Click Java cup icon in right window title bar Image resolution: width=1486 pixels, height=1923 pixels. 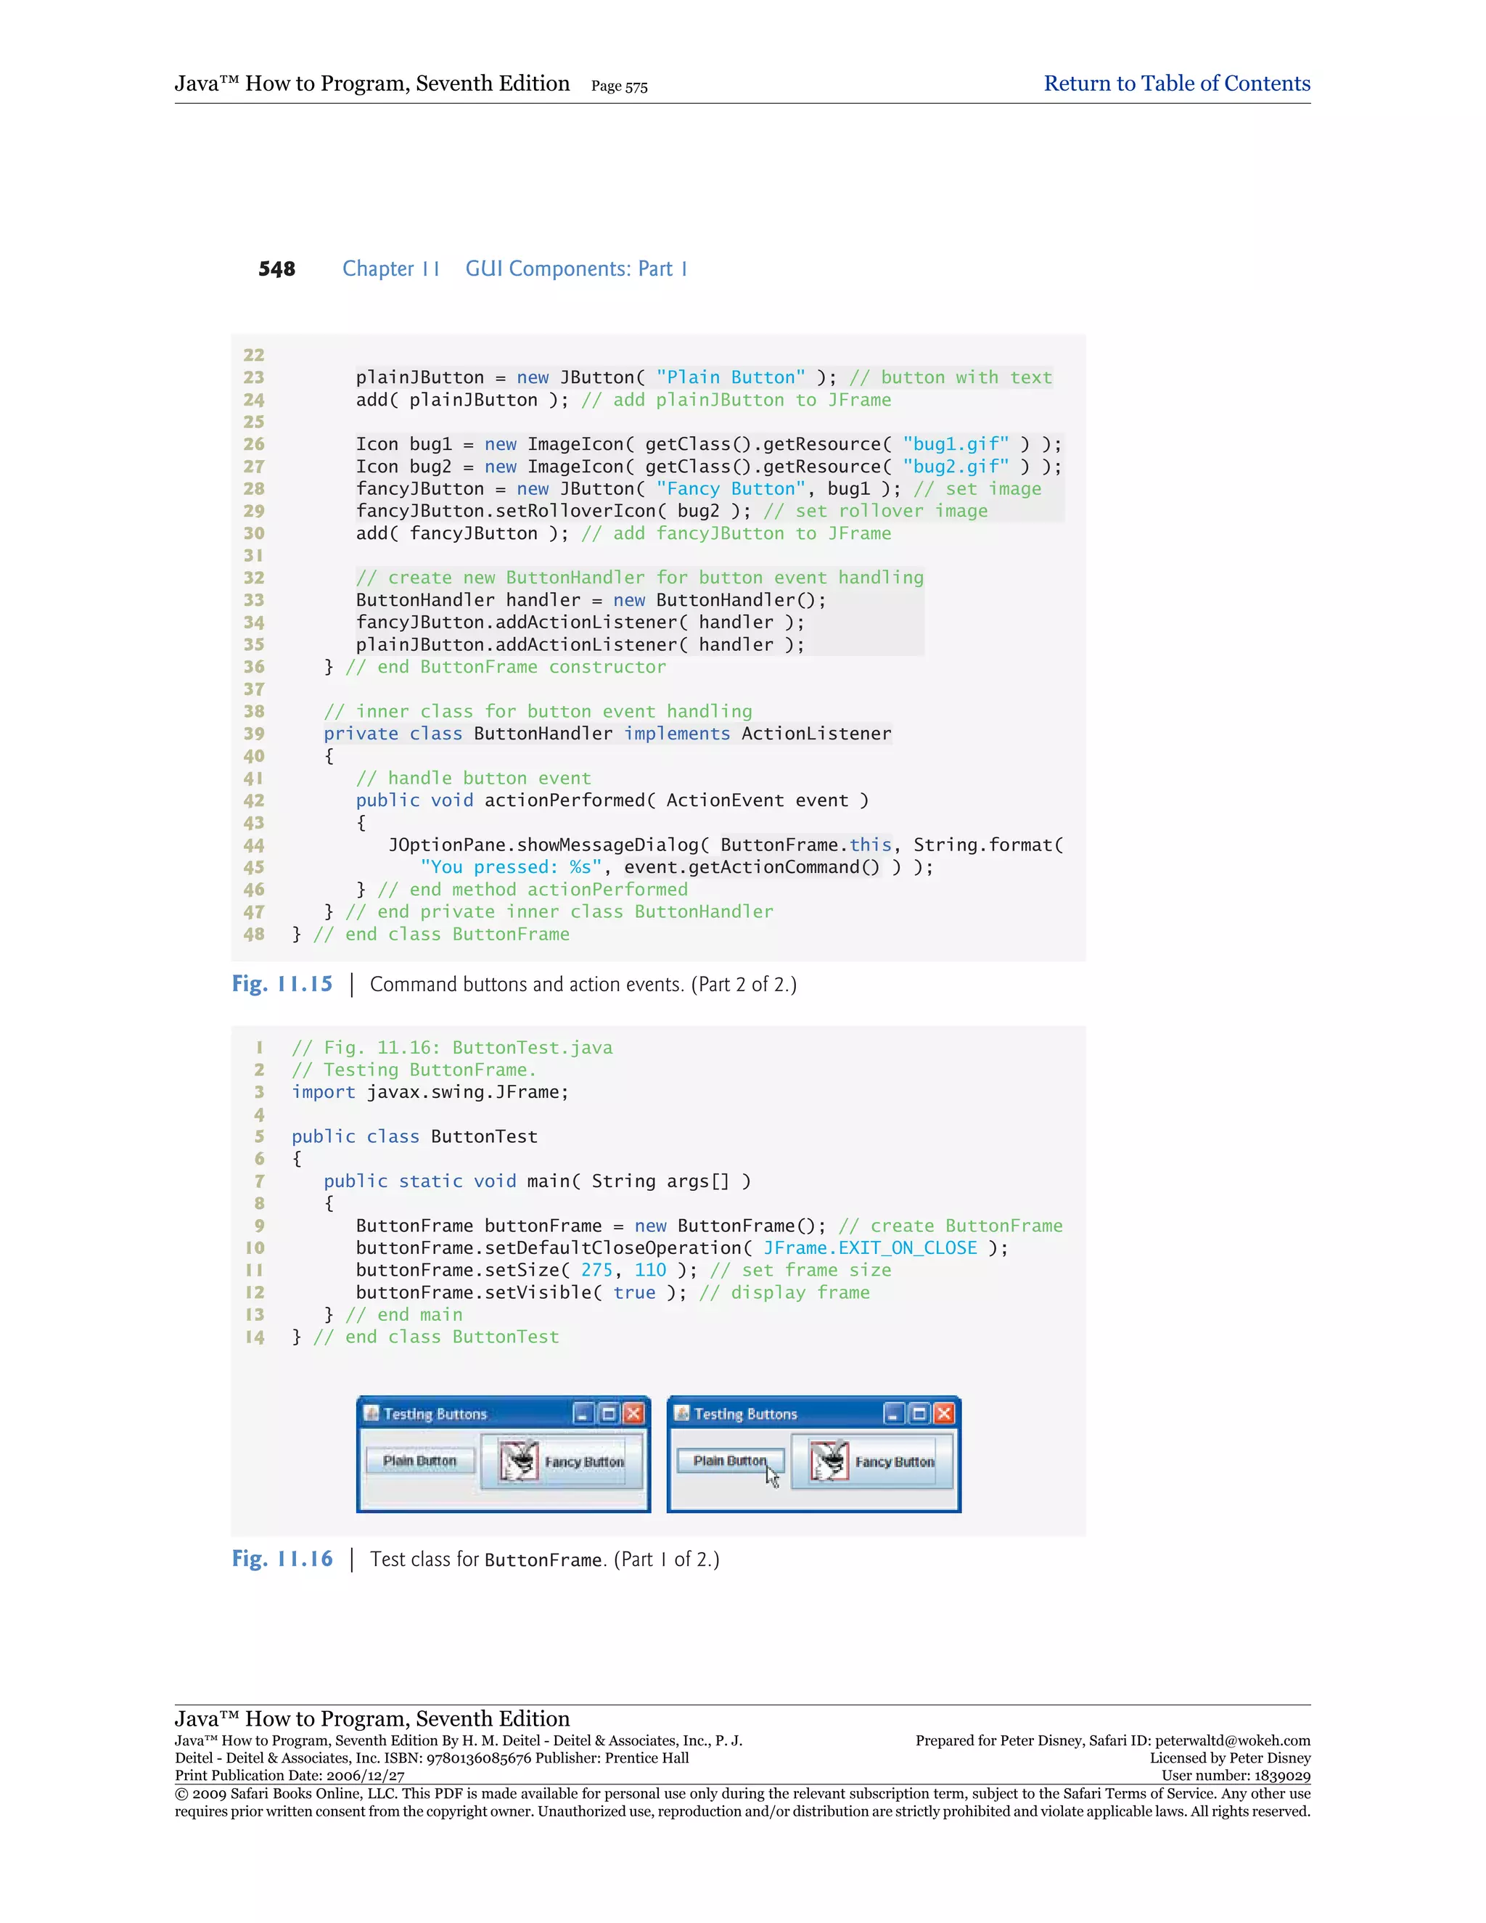[x=681, y=1413]
